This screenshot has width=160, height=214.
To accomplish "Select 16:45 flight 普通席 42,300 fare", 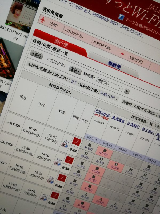I will 100,201.
